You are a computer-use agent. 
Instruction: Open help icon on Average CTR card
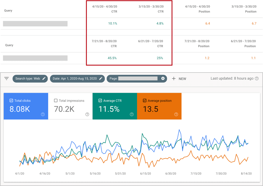pos(132,114)
